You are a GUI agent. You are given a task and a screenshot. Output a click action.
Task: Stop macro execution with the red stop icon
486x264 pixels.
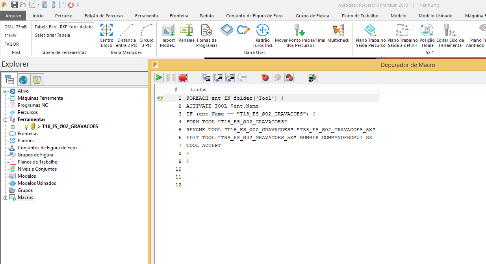(183, 77)
